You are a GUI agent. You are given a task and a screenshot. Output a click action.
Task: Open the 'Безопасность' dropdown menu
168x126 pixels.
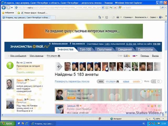tap(141, 17)
